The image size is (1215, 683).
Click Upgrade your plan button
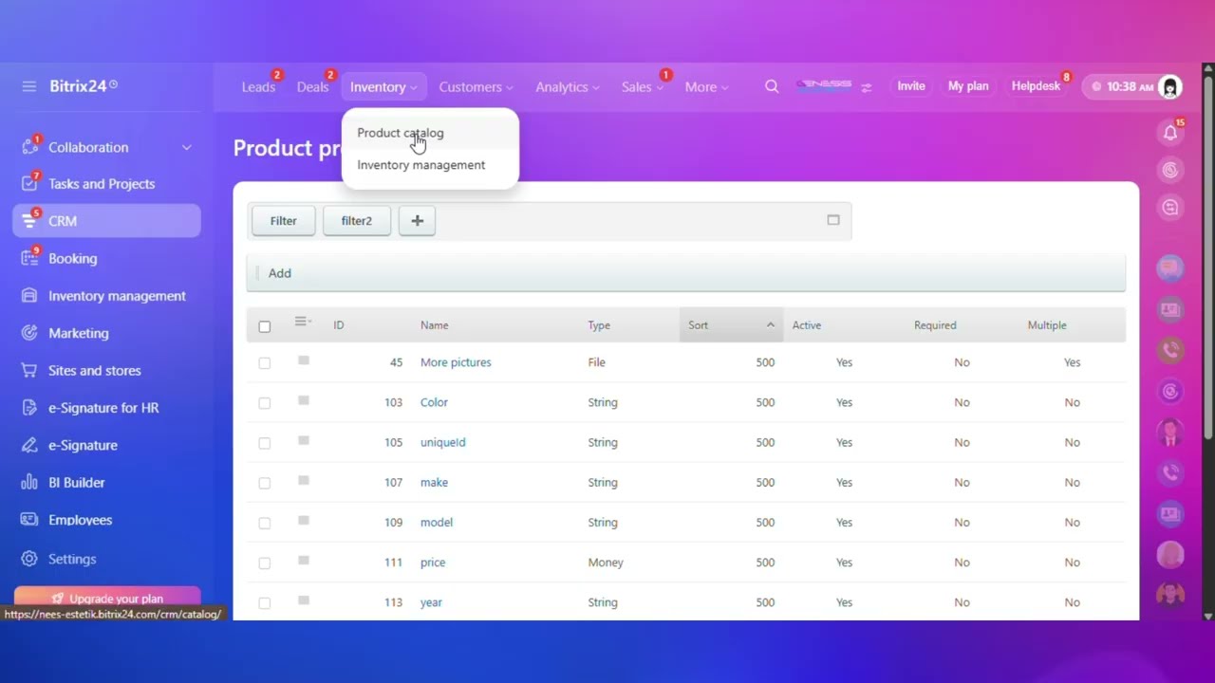[x=107, y=599]
